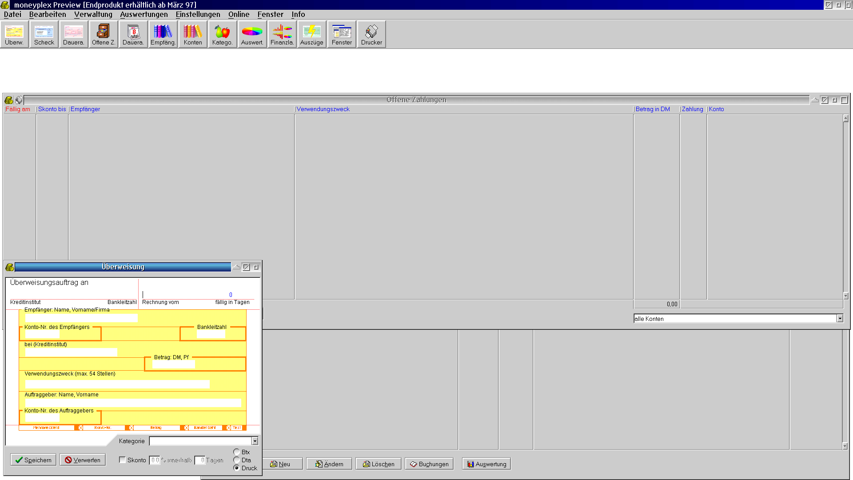
Task: Open the Auswertungen menu
Action: 144,14
